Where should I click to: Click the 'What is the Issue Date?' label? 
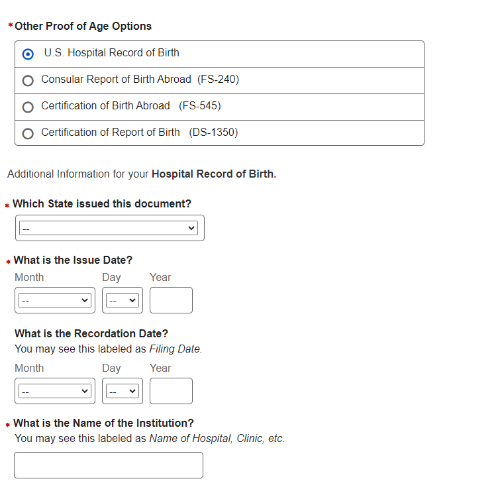pyautogui.click(x=73, y=260)
